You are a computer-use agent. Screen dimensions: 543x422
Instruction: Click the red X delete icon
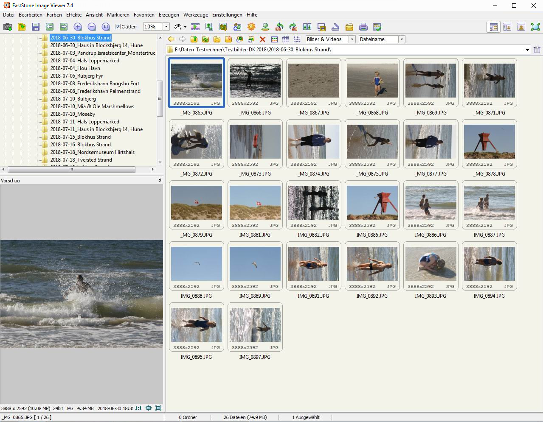pos(262,39)
